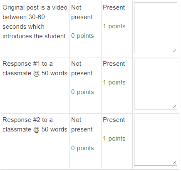
Task: Click resize grip on Response #2 remarks box
Action: coord(174,163)
